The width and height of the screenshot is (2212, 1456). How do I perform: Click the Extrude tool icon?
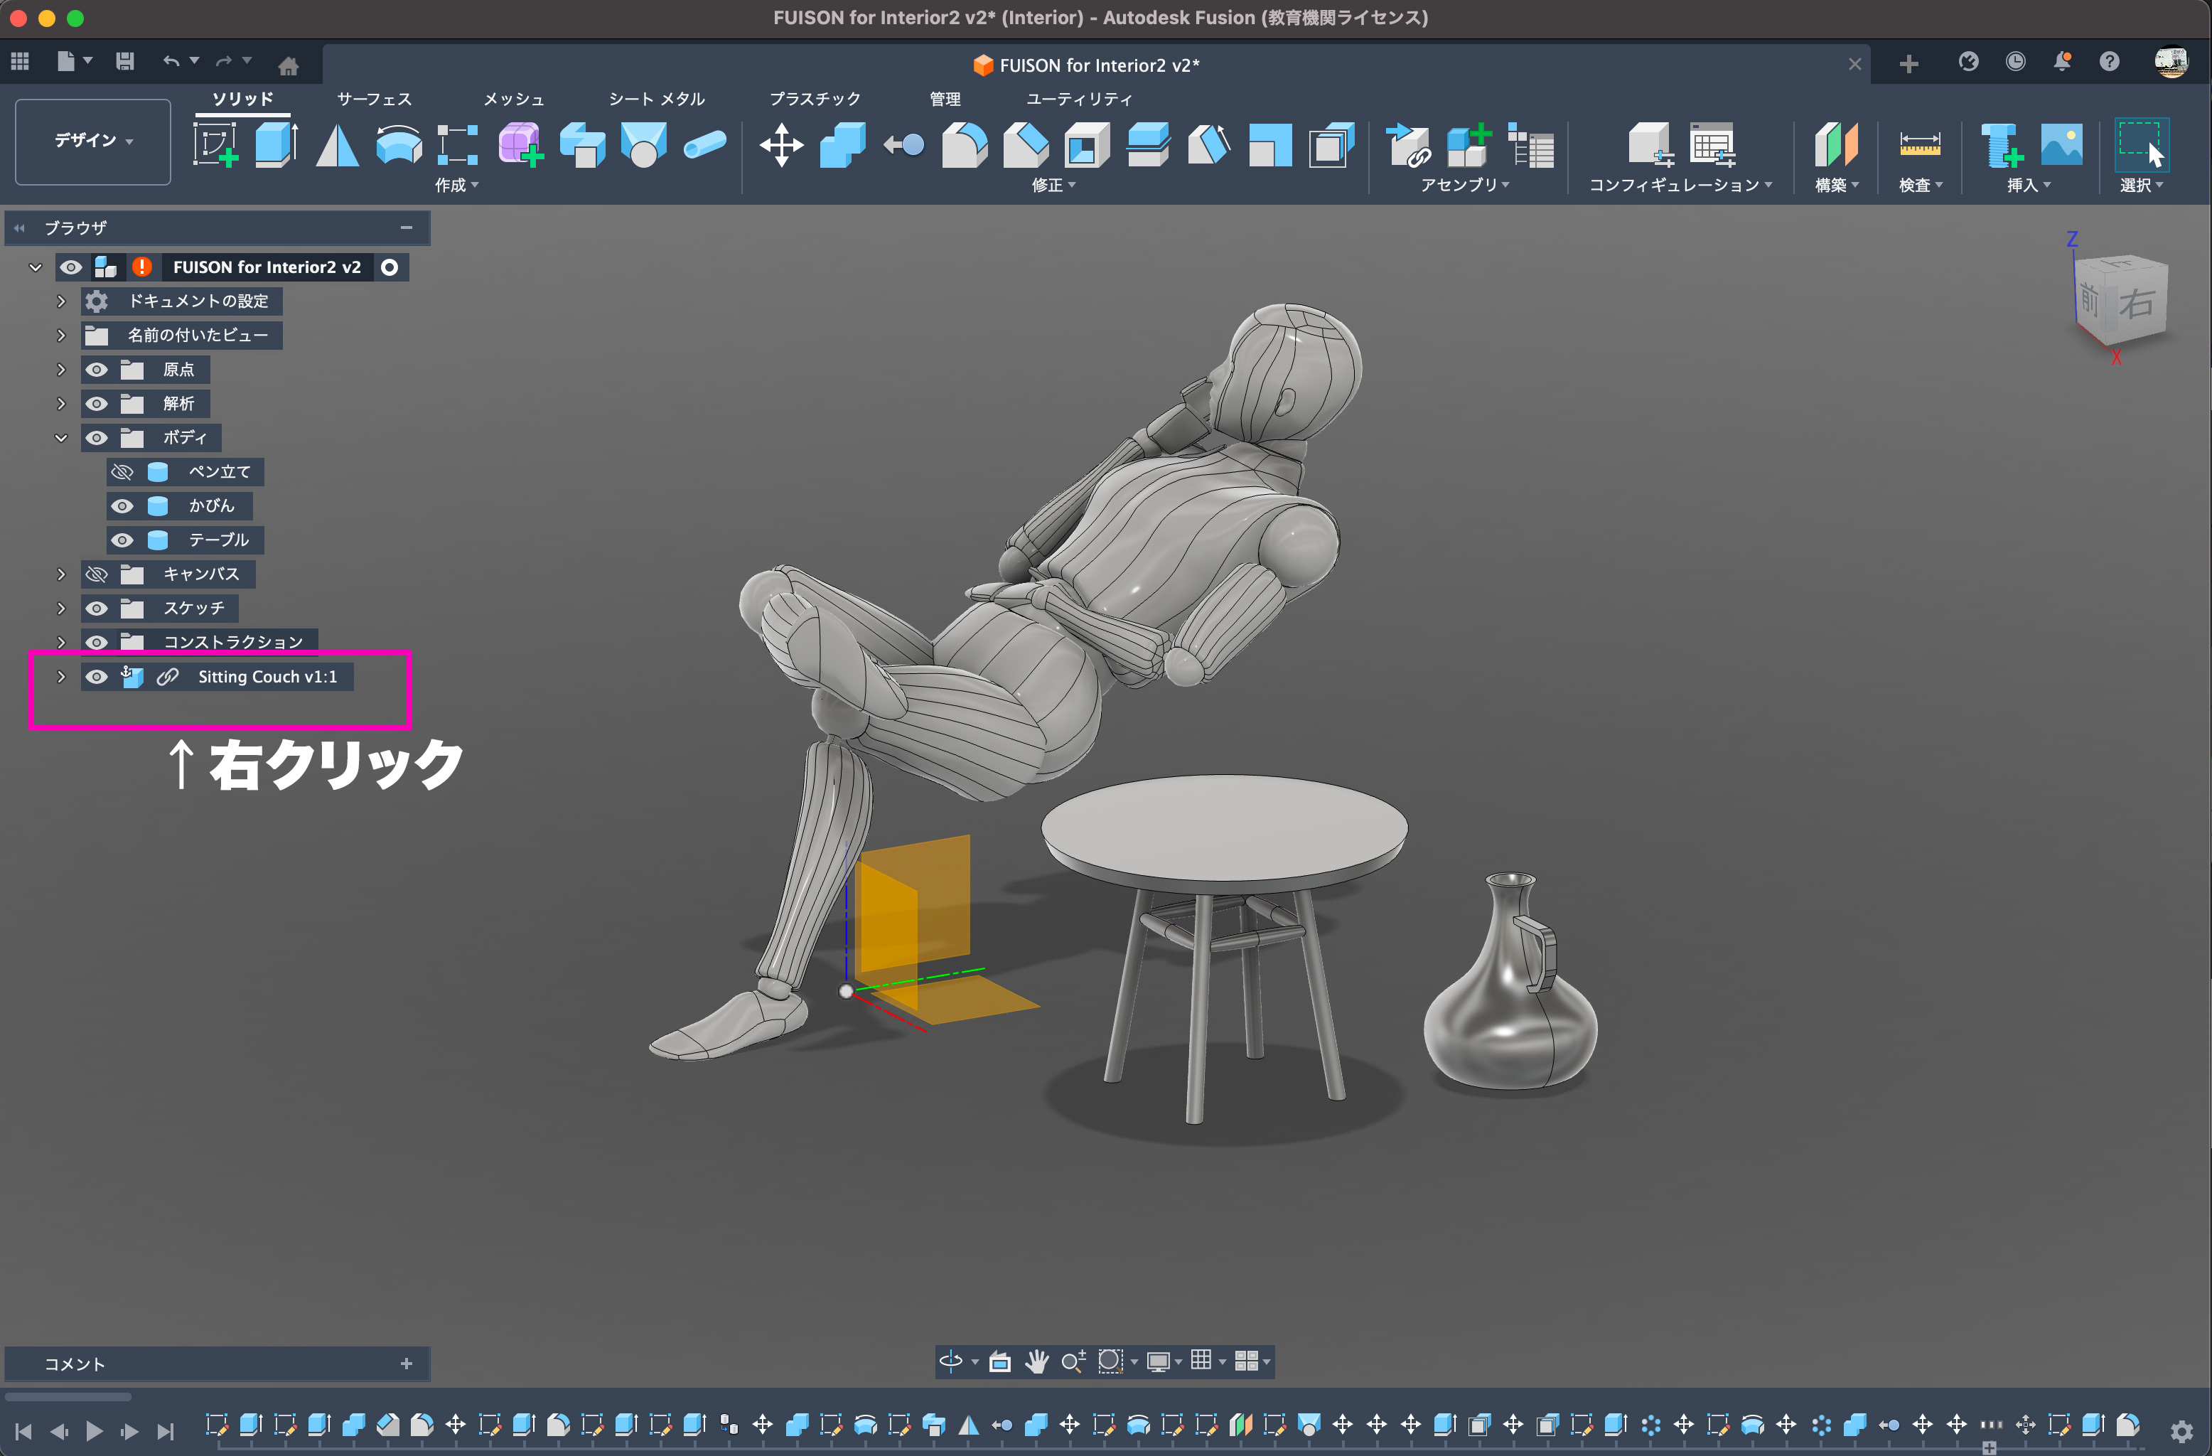click(275, 145)
